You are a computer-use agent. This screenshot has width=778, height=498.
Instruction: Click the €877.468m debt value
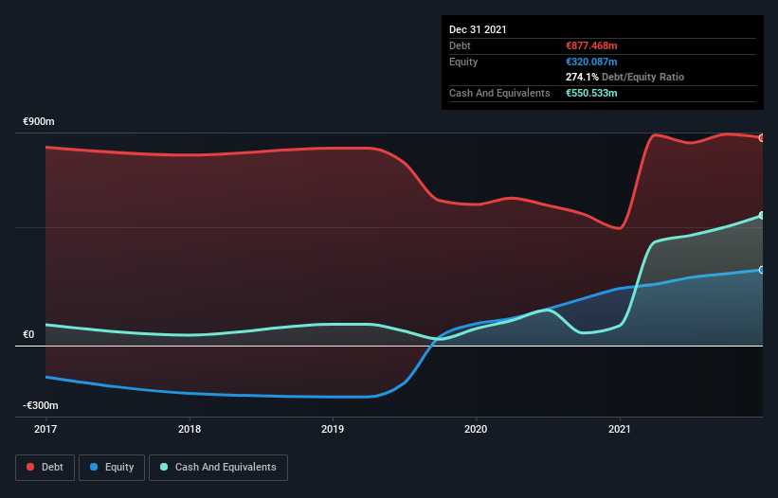[591, 46]
